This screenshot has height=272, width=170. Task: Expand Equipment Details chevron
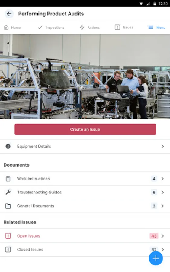[162, 146]
